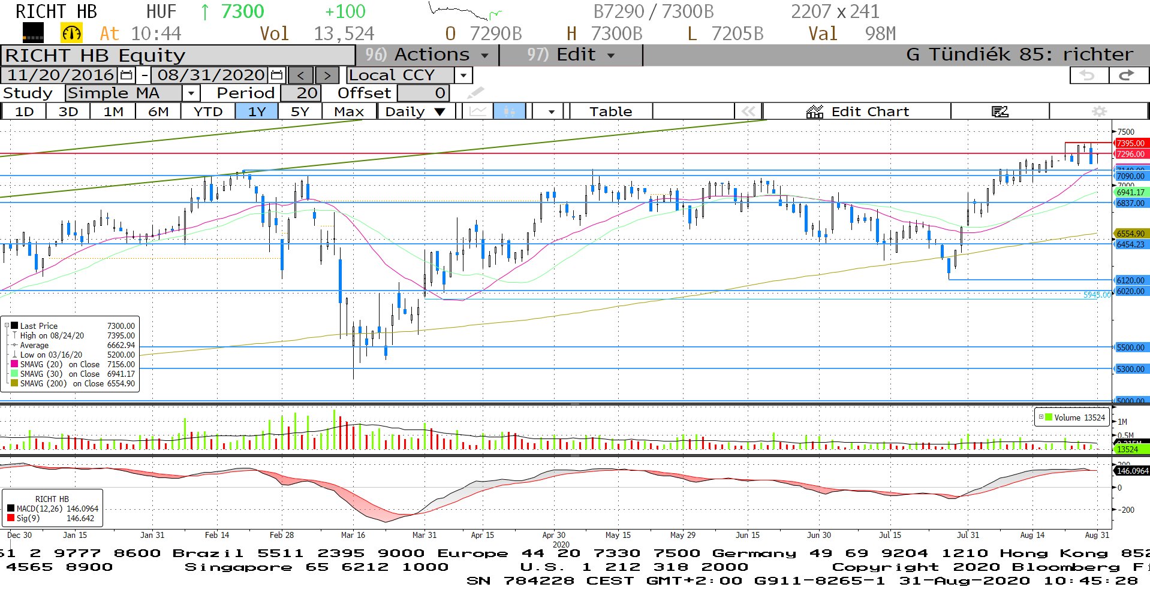Screen dimensions: 1150x614
Task: Select the YTD range tab
Action: coord(208,111)
